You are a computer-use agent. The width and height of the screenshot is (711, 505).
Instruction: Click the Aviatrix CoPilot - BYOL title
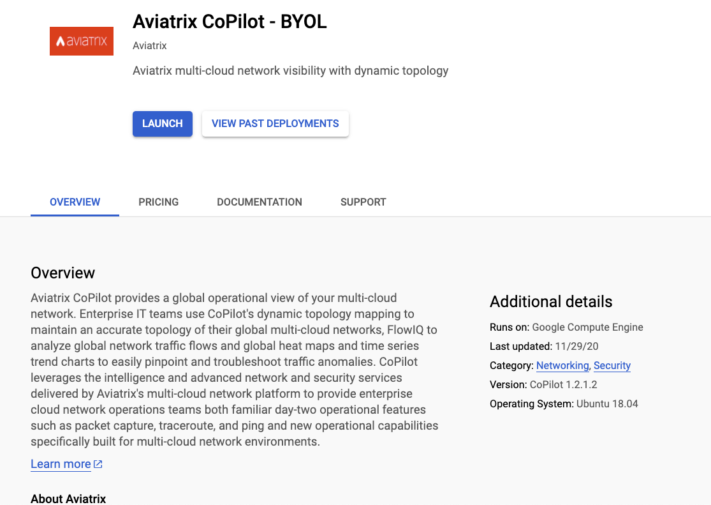click(230, 21)
